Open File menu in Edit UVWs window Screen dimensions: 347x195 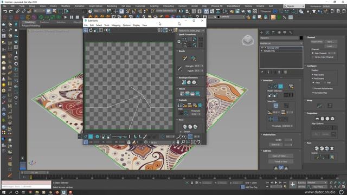tap(86, 25)
